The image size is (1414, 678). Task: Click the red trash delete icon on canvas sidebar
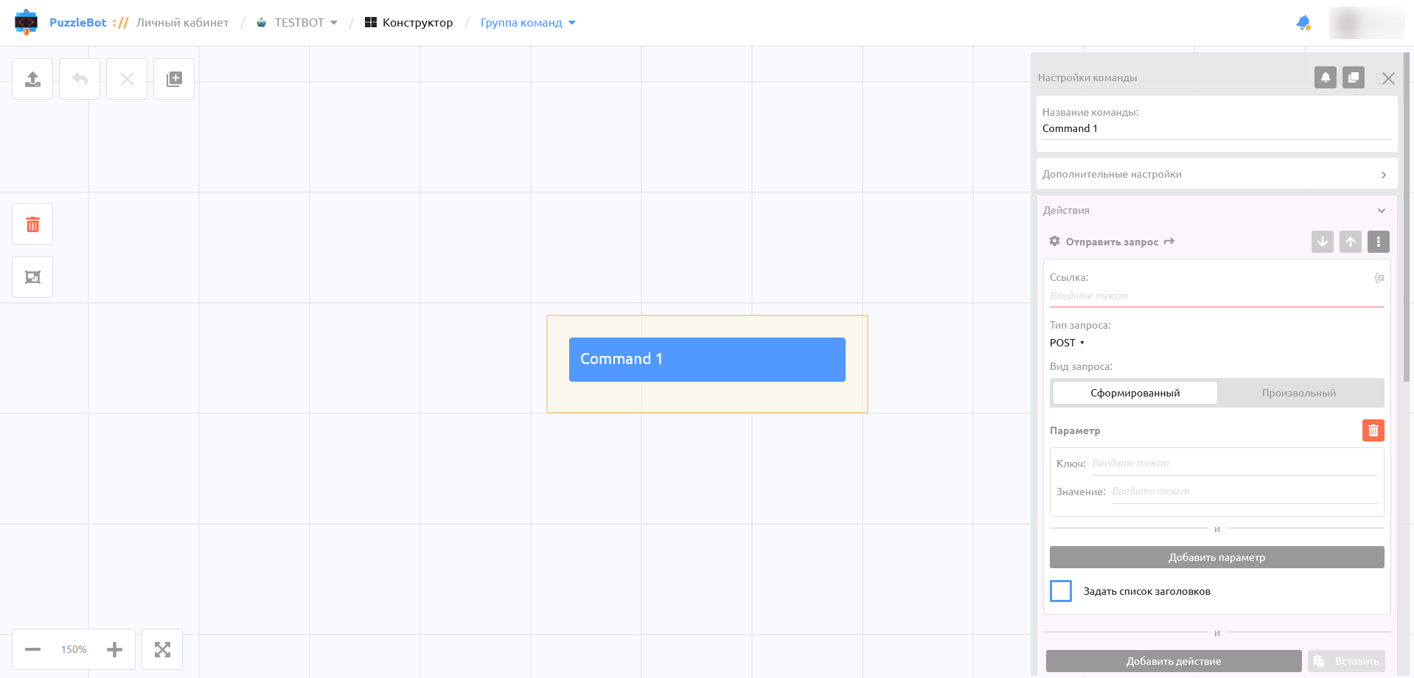(x=32, y=224)
